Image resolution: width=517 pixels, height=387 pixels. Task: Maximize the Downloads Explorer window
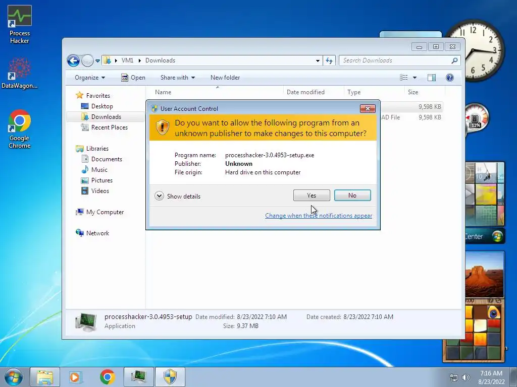click(436, 47)
